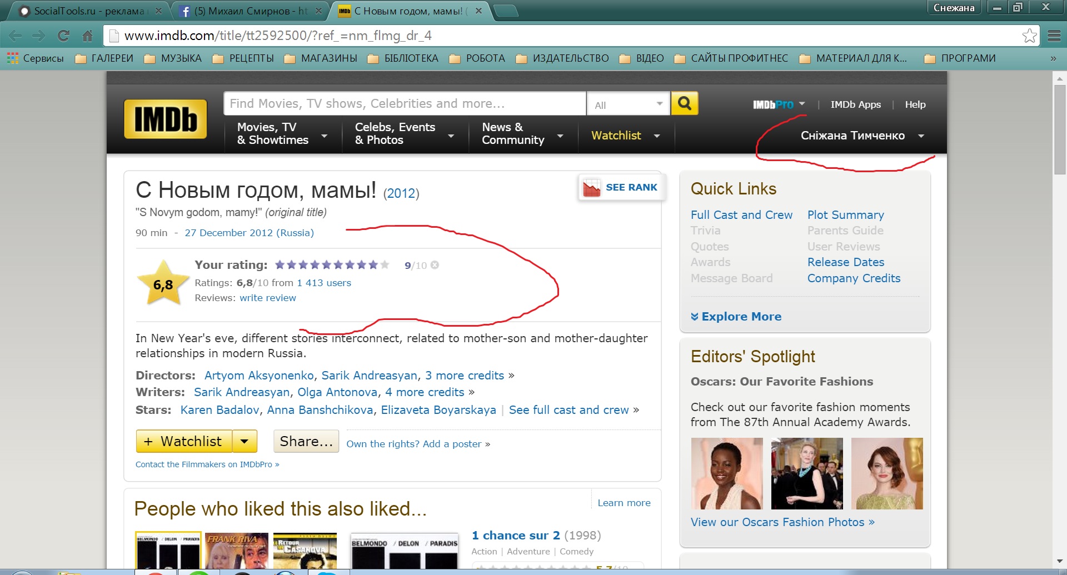Open the first Oscars fashion photo
1067x575 pixels.
(727, 473)
